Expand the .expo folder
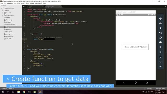167x94 pixels. point(3,10)
